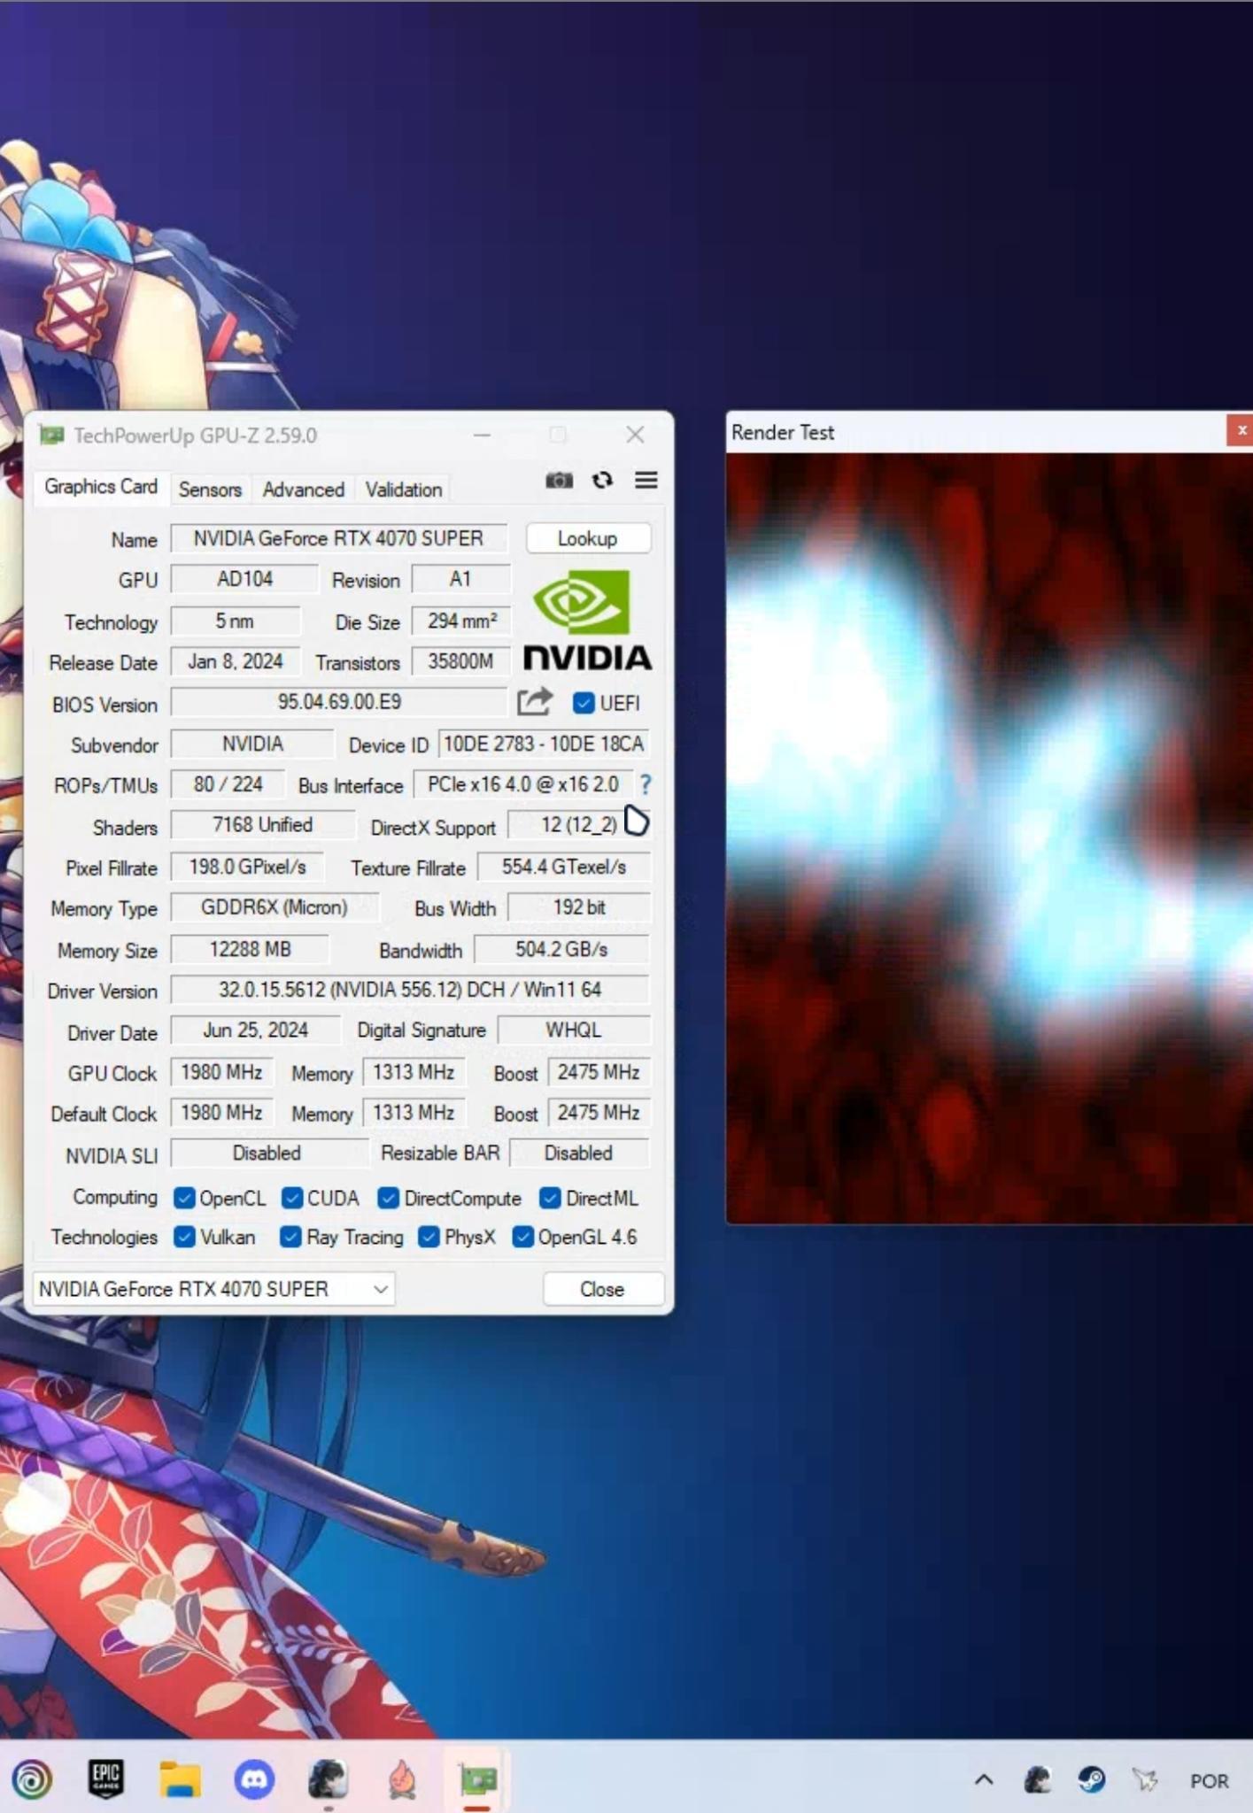Click the '504.2 GB/s' Bandwidth value
Image resolution: width=1253 pixels, height=1813 pixels.
561,949
